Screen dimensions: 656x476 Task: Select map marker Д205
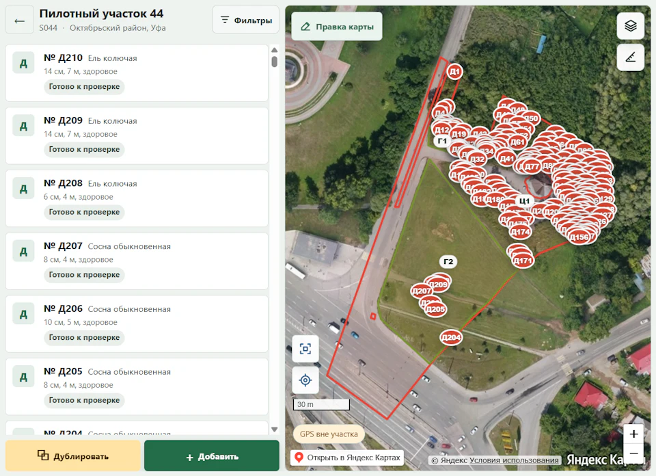click(435, 309)
